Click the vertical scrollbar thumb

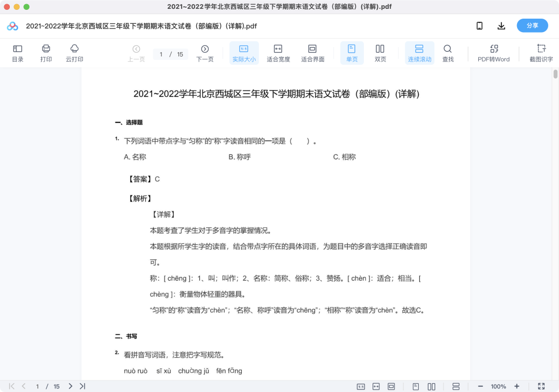[555, 74]
